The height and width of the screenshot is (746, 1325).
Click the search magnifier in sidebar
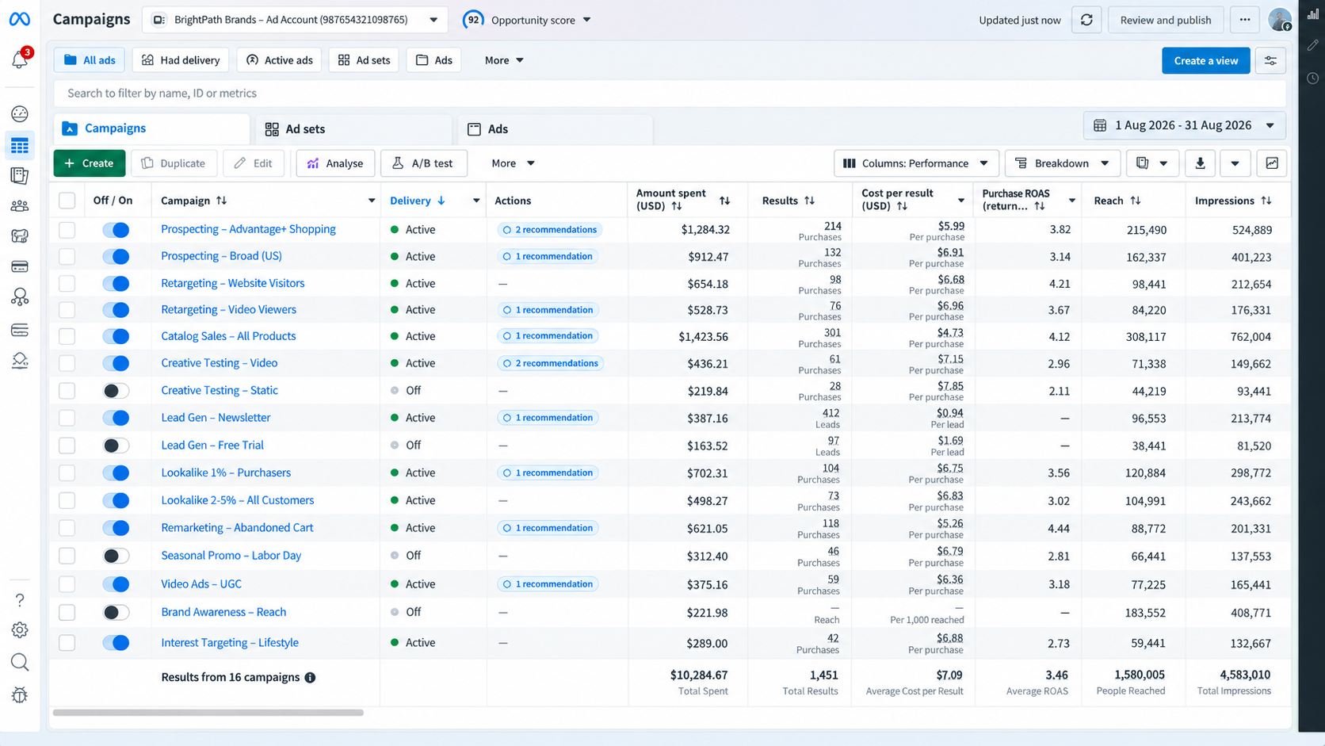click(20, 662)
